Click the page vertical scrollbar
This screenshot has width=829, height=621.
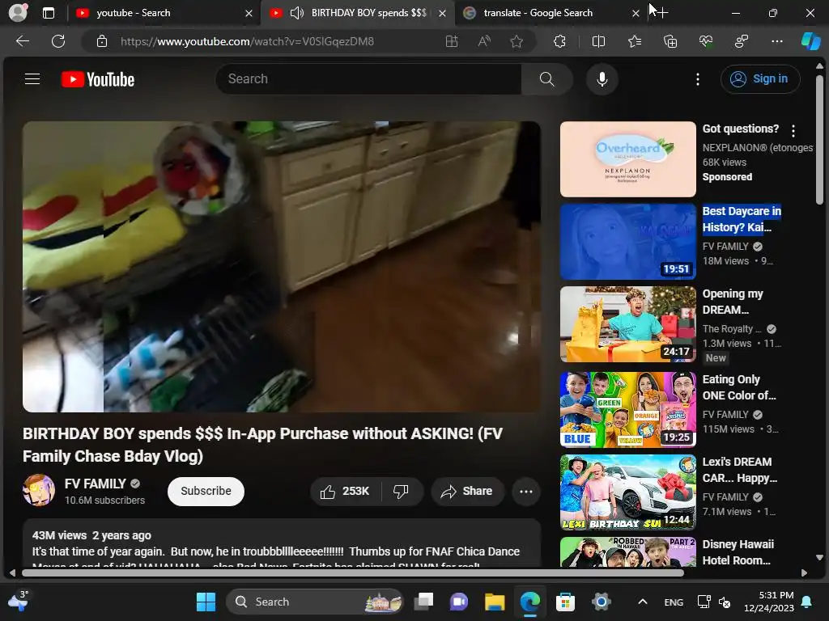coord(819,139)
